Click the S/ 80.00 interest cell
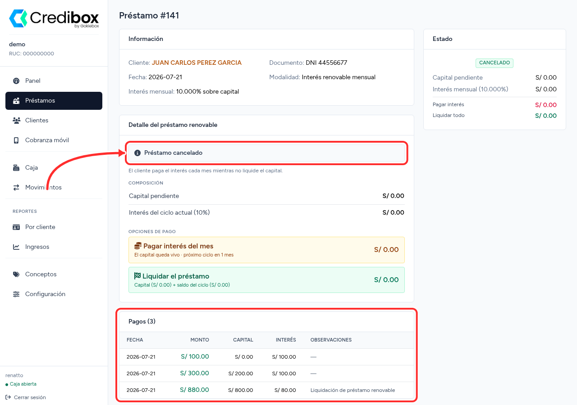 pyautogui.click(x=285, y=390)
